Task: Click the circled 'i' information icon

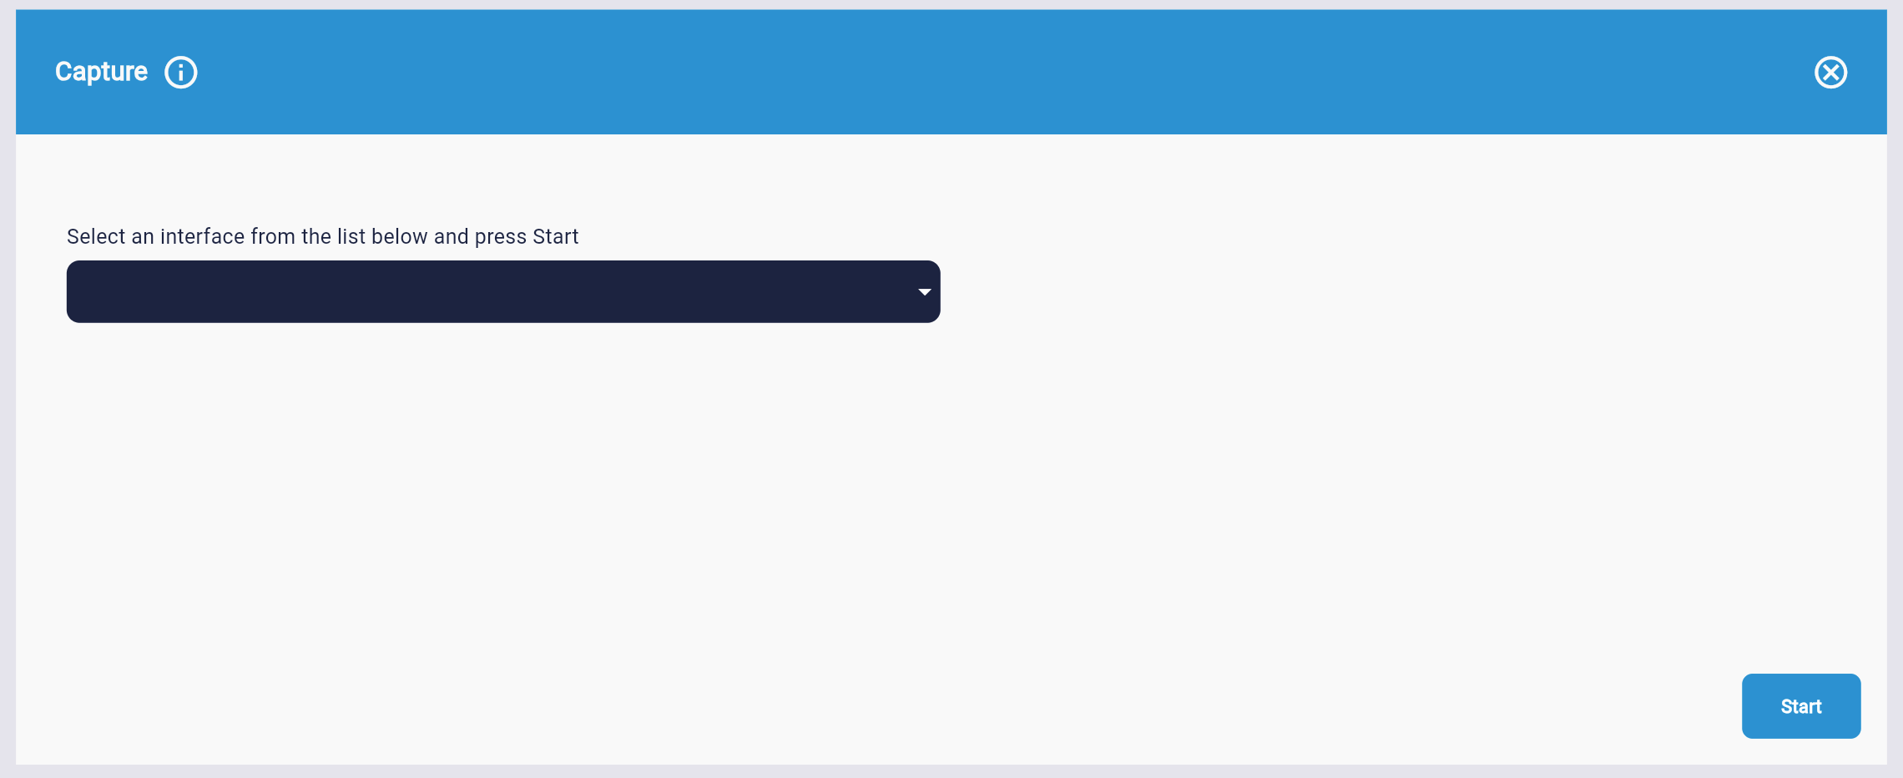Action: [x=180, y=72]
